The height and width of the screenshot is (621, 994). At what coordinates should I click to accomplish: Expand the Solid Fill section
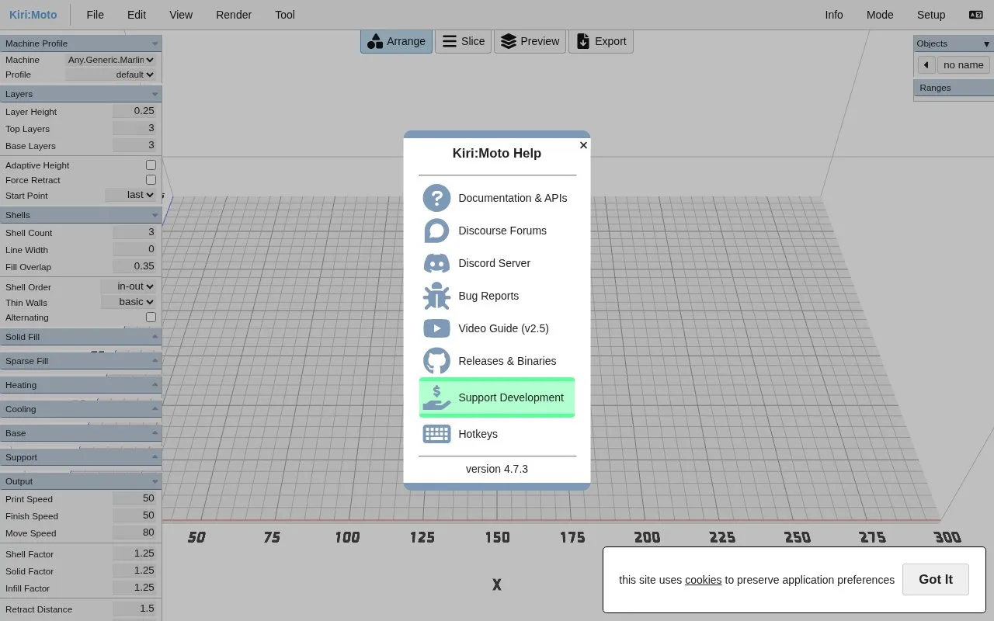pos(81,337)
